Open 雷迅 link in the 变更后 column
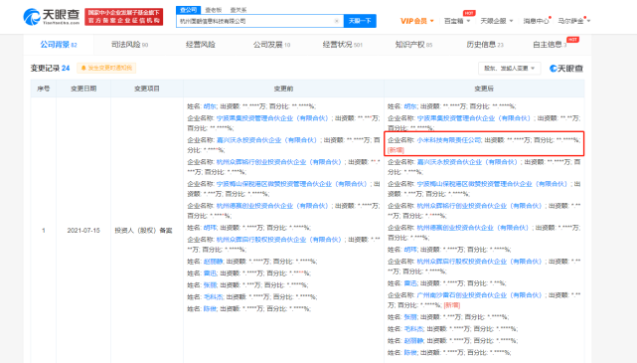The image size is (637, 363). (410, 282)
